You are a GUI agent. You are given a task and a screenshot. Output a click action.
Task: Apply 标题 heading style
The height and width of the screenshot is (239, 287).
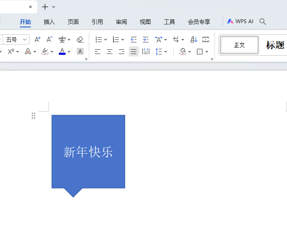[275, 45]
